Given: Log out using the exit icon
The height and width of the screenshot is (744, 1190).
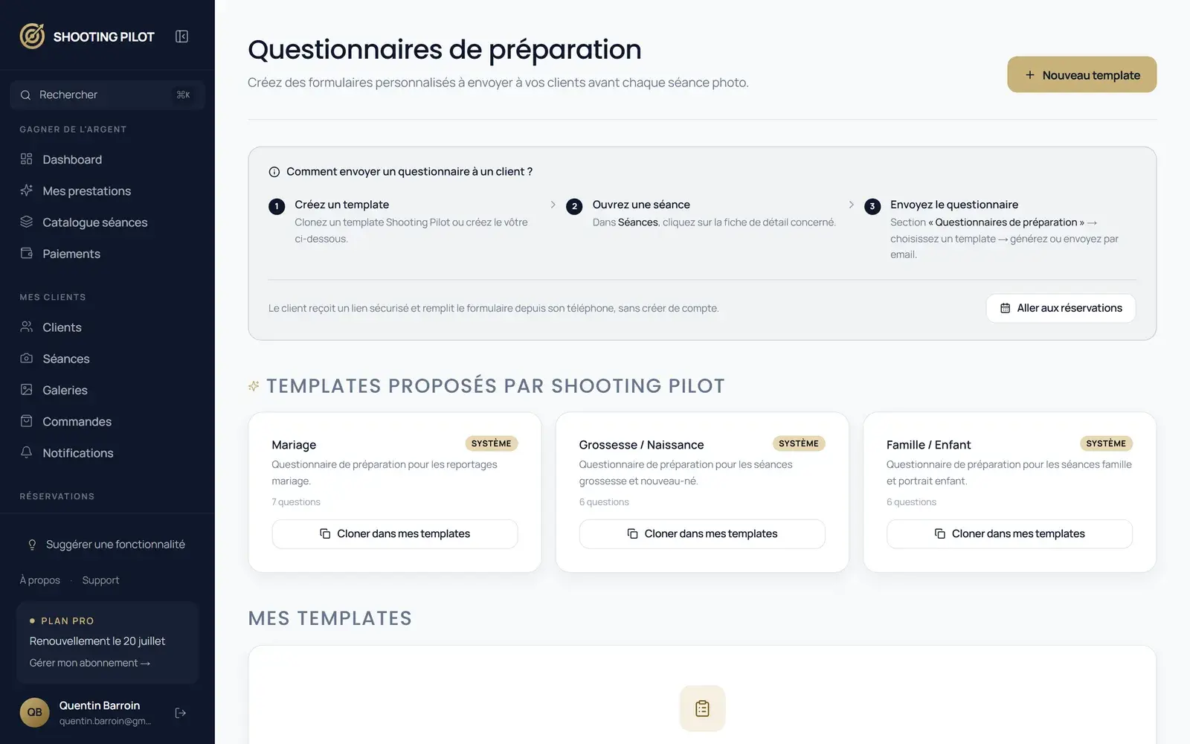Looking at the screenshot, I should click(180, 713).
